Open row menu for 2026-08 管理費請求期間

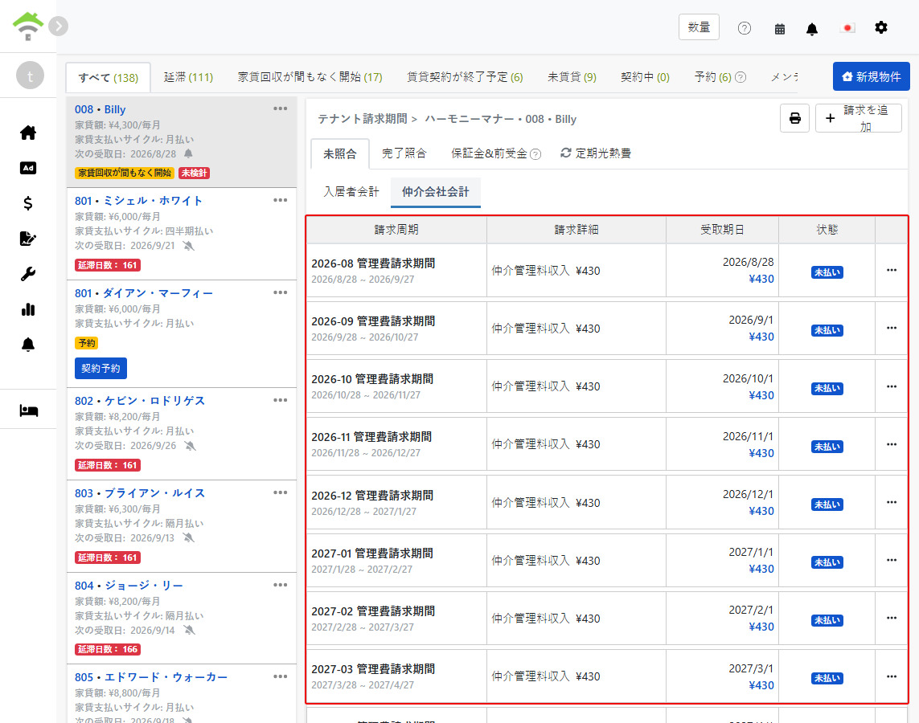tap(892, 271)
